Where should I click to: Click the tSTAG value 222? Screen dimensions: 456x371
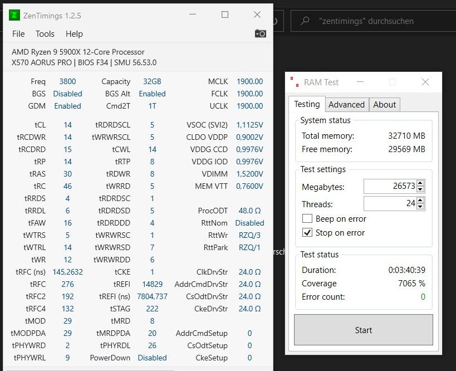point(152,309)
